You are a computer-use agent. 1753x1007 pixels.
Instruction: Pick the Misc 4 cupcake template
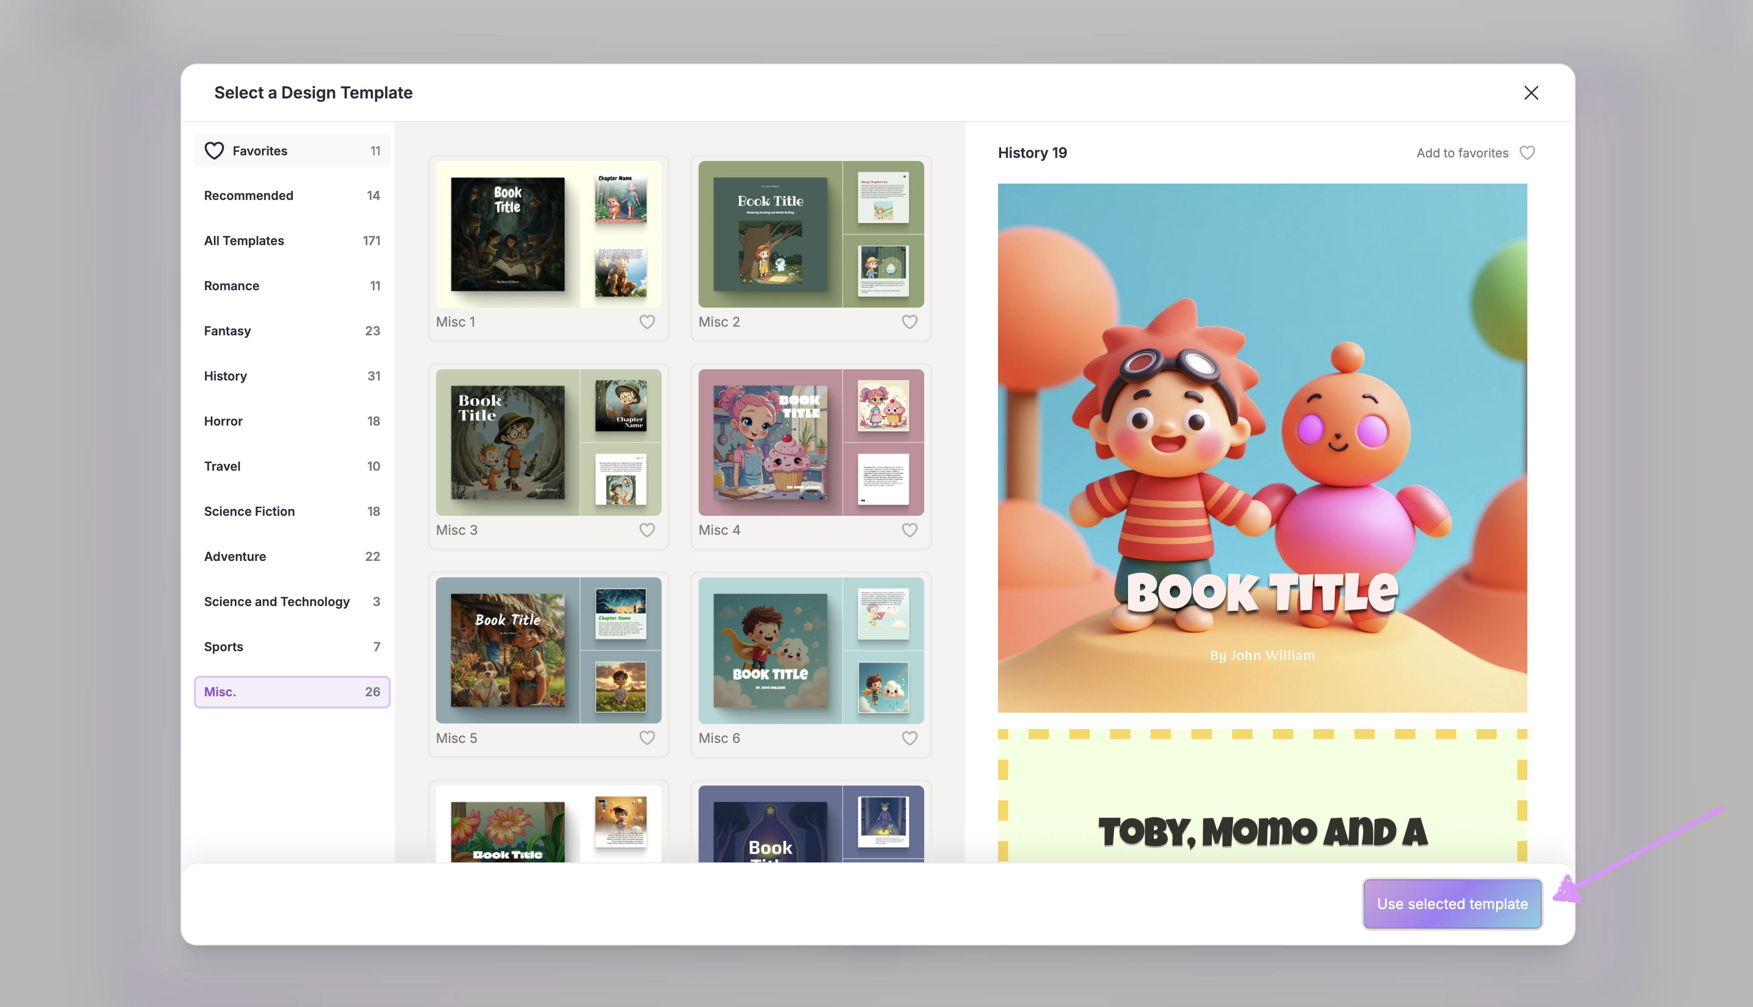coord(811,442)
